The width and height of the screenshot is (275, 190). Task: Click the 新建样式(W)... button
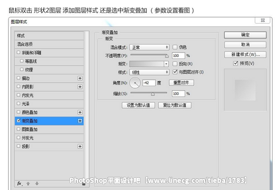tap(245, 54)
